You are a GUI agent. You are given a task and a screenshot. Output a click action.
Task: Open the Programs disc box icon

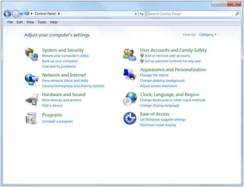tap(32, 119)
